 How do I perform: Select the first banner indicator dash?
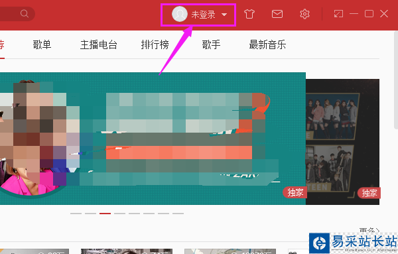(76, 214)
